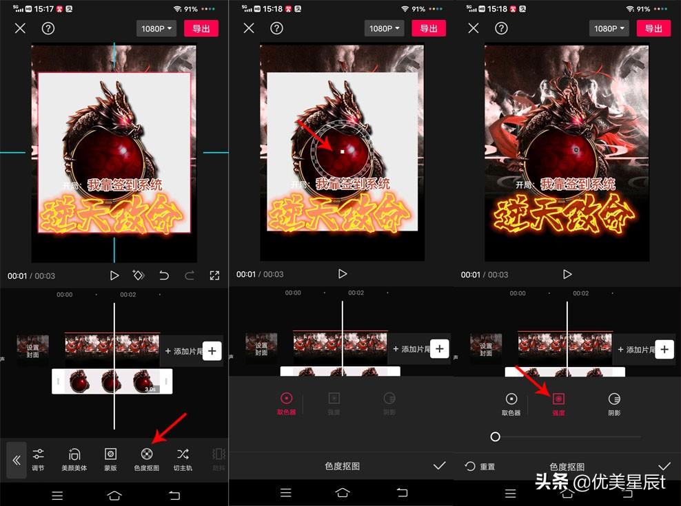The image size is (681, 506).
Task: Open the 美颜美体 beauty tool
Action: click(x=74, y=460)
